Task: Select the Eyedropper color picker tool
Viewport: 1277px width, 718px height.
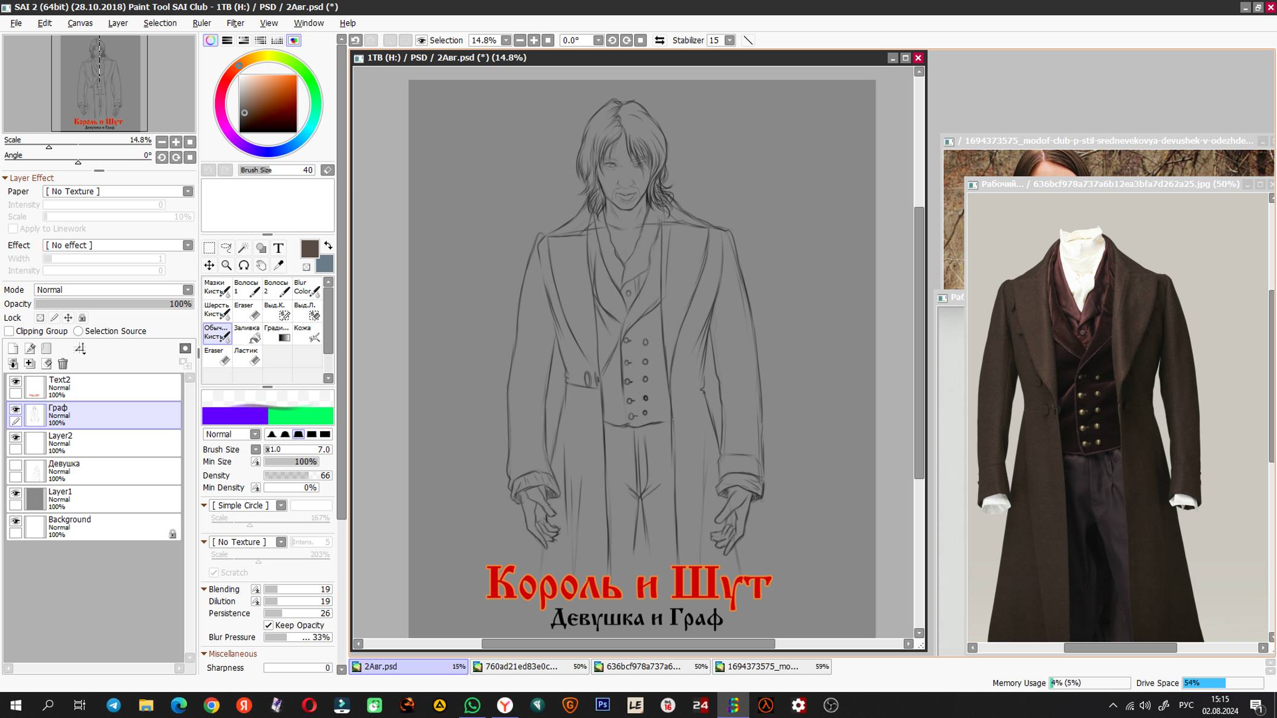Action: (278, 265)
